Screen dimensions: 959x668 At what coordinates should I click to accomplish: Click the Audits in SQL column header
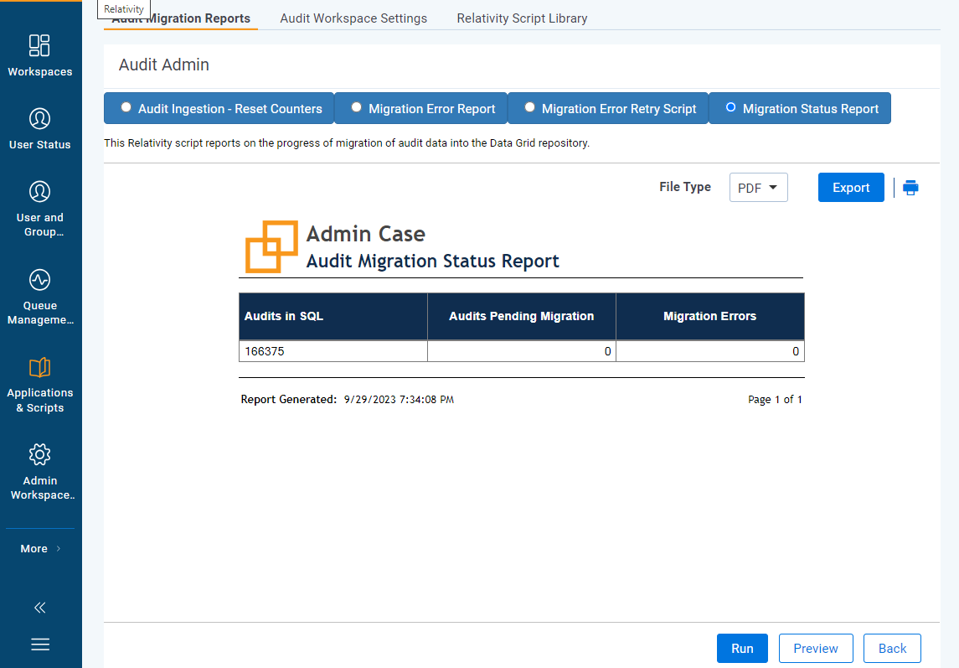[x=333, y=316]
